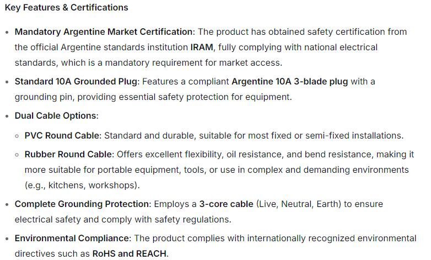Click the bold 'Complete Grounding Protection' label

click(82, 204)
